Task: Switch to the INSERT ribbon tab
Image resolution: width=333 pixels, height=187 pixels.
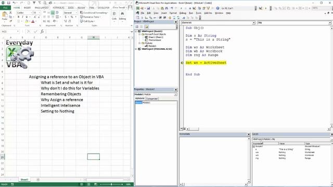Action: tap(27, 8)
